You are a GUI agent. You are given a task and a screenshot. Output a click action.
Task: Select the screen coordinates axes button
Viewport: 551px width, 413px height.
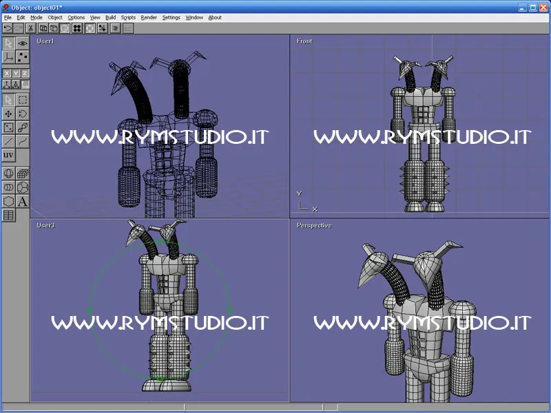click(25, 84)
